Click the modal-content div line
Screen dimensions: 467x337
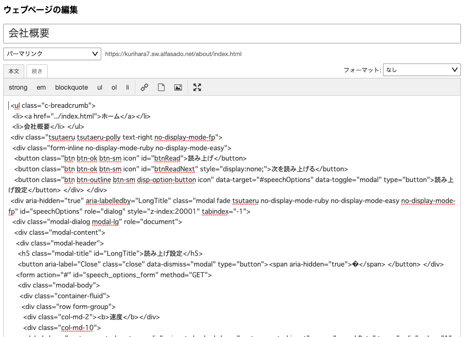60,232
